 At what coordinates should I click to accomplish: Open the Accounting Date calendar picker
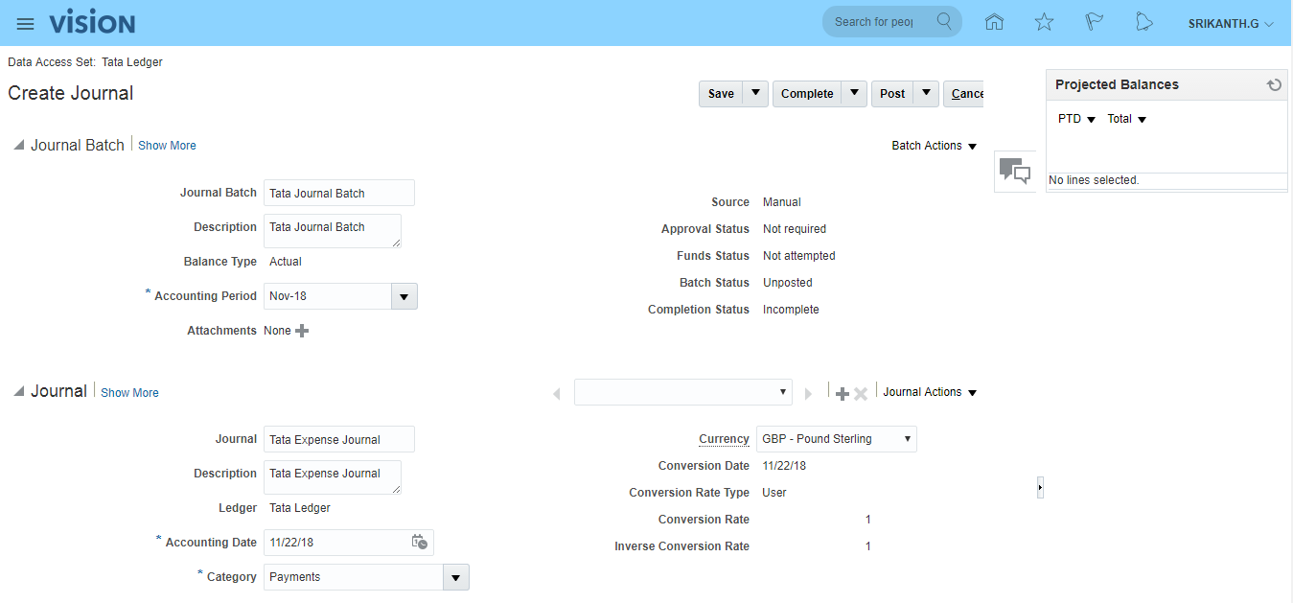tap(420, 542)
